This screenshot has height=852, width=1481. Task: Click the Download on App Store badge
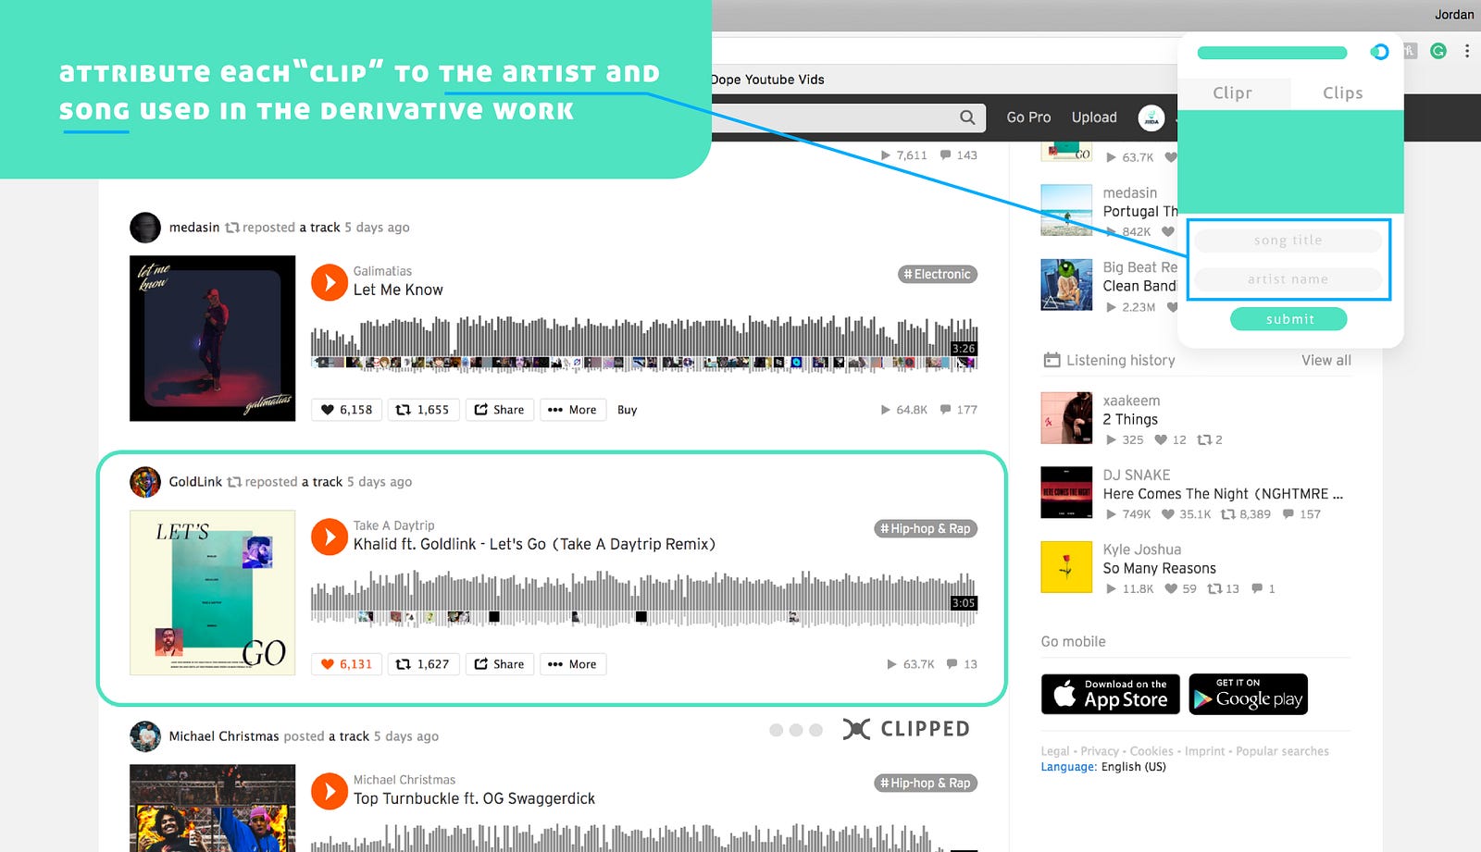[x=1111, y=695]
